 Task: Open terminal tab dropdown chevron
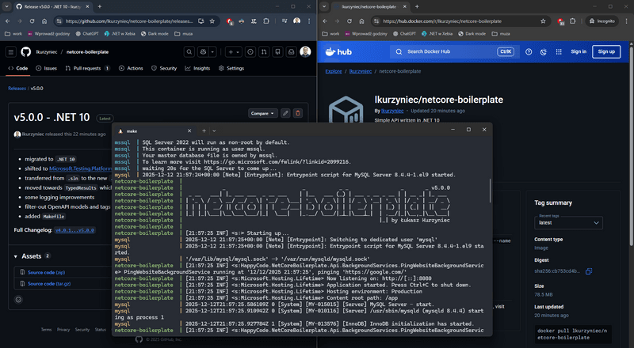coord(214,130)
